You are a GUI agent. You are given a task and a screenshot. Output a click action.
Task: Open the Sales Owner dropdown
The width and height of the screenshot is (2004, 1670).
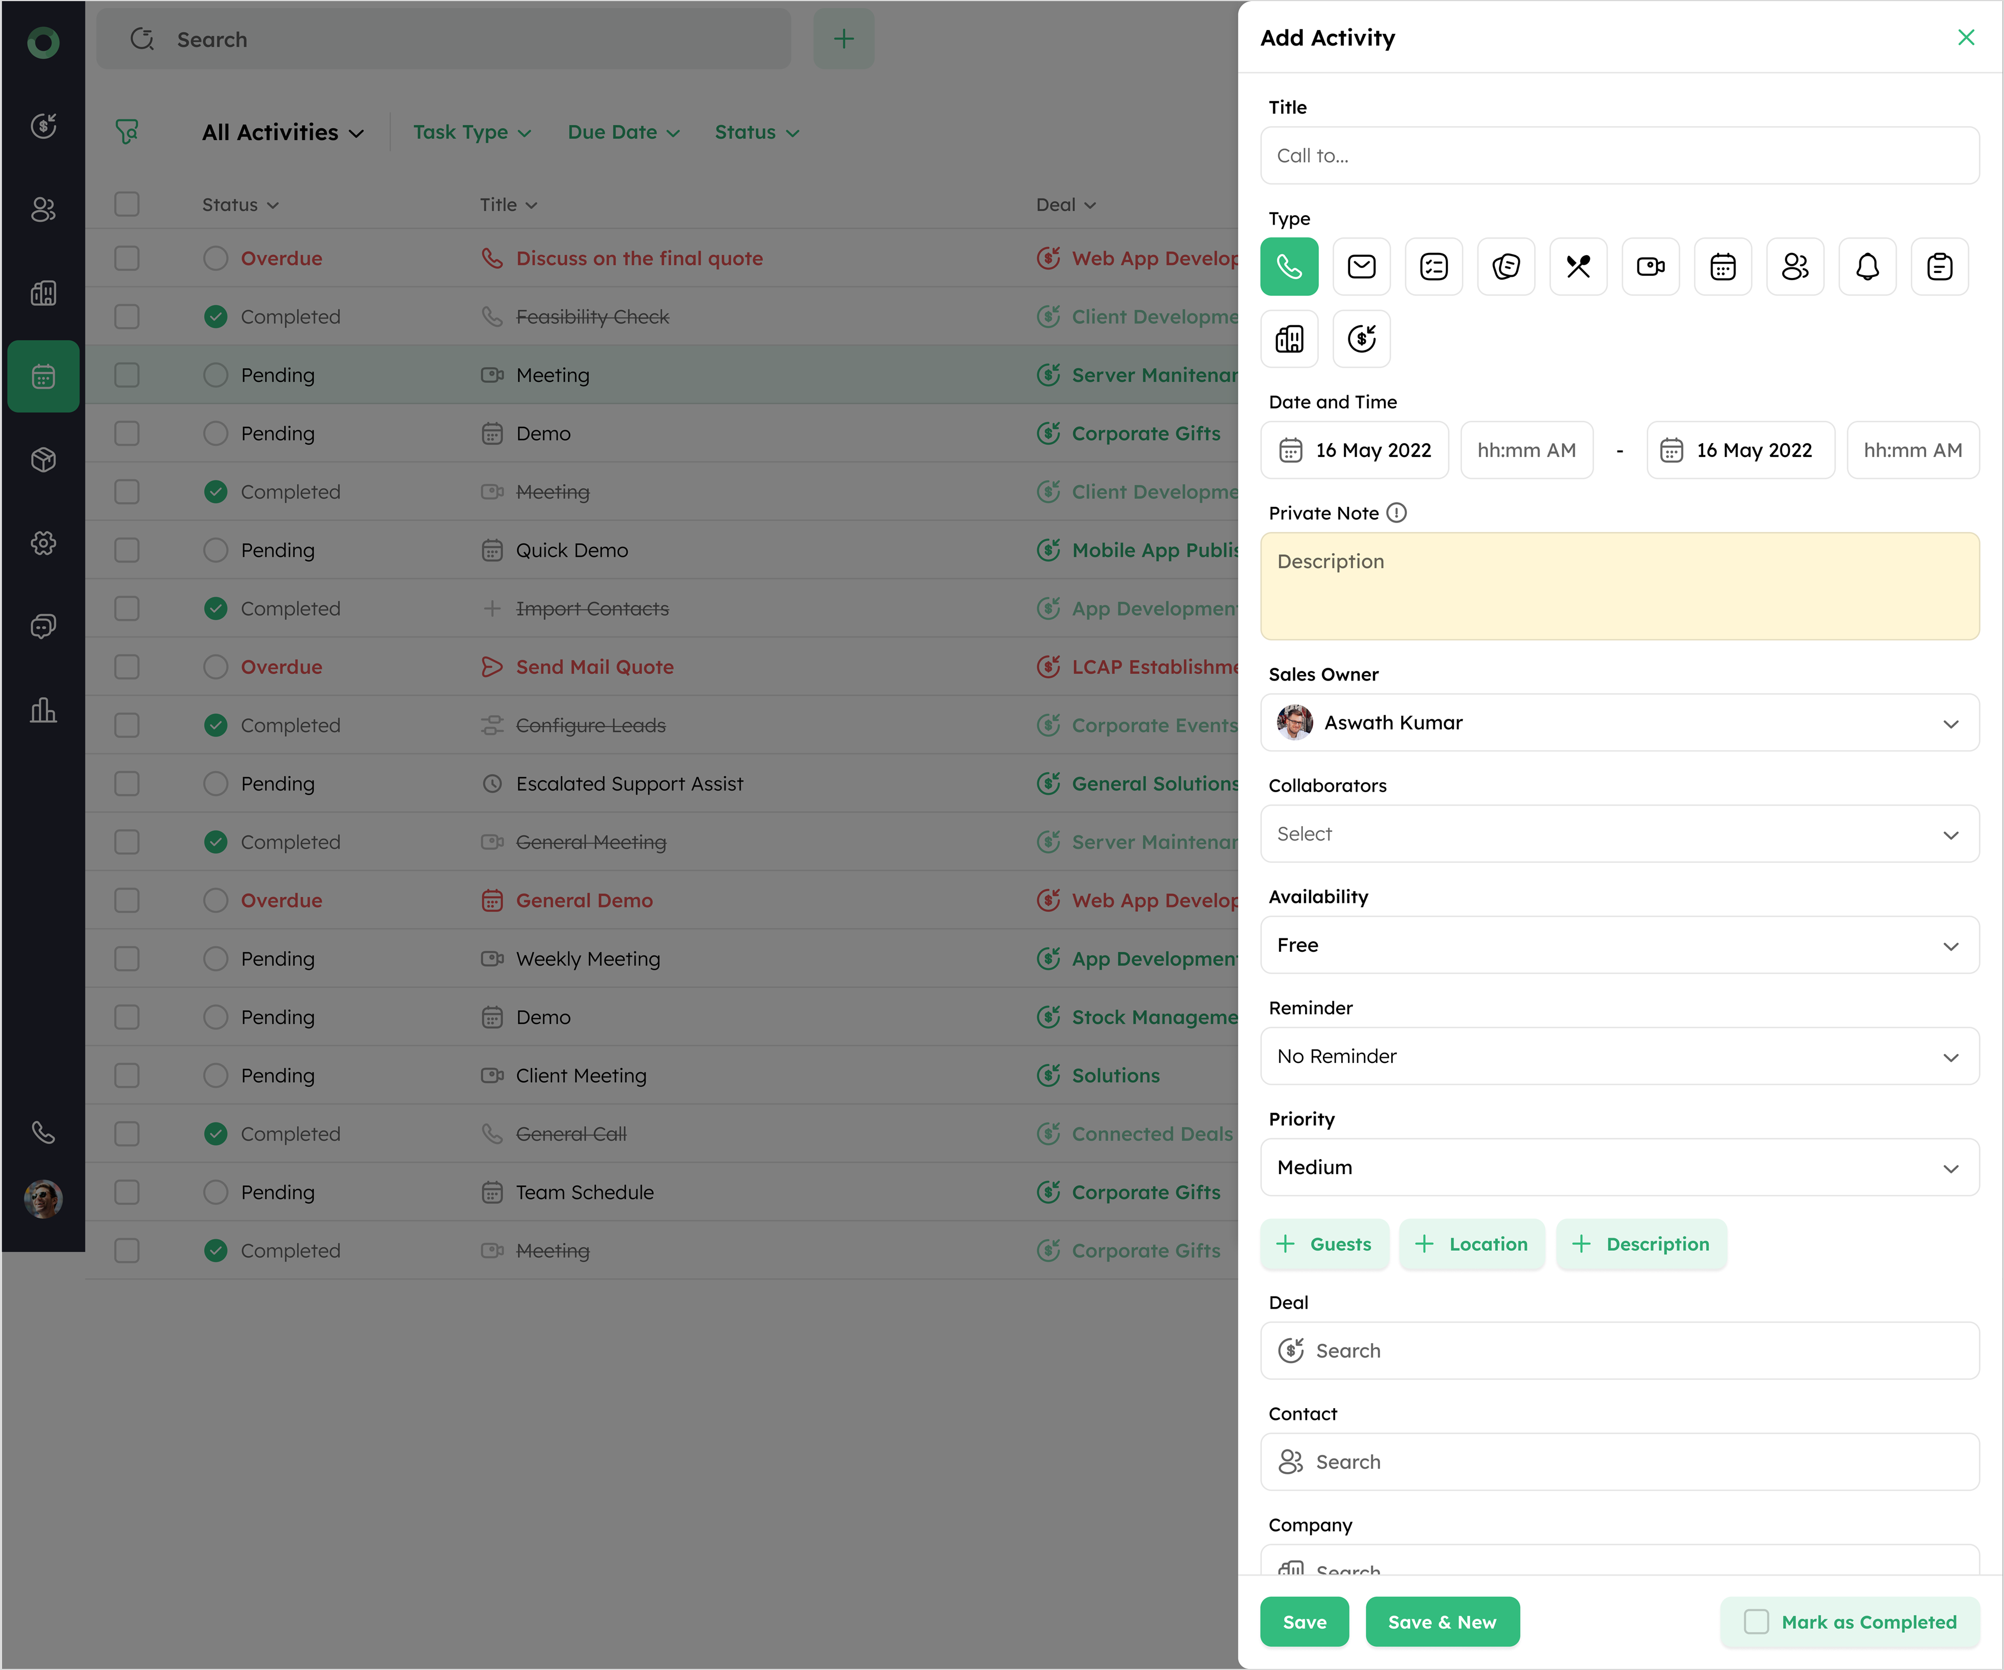(x=1619, y=722)
